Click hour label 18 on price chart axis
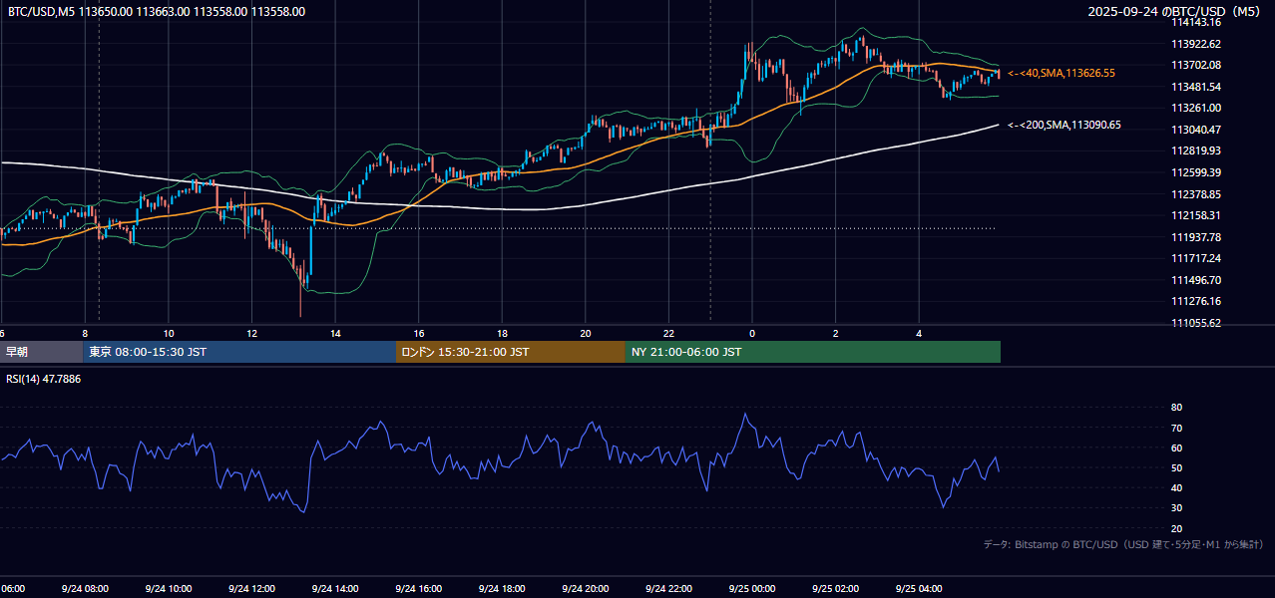The image size is (1275, 598). (x=502, y=333)
